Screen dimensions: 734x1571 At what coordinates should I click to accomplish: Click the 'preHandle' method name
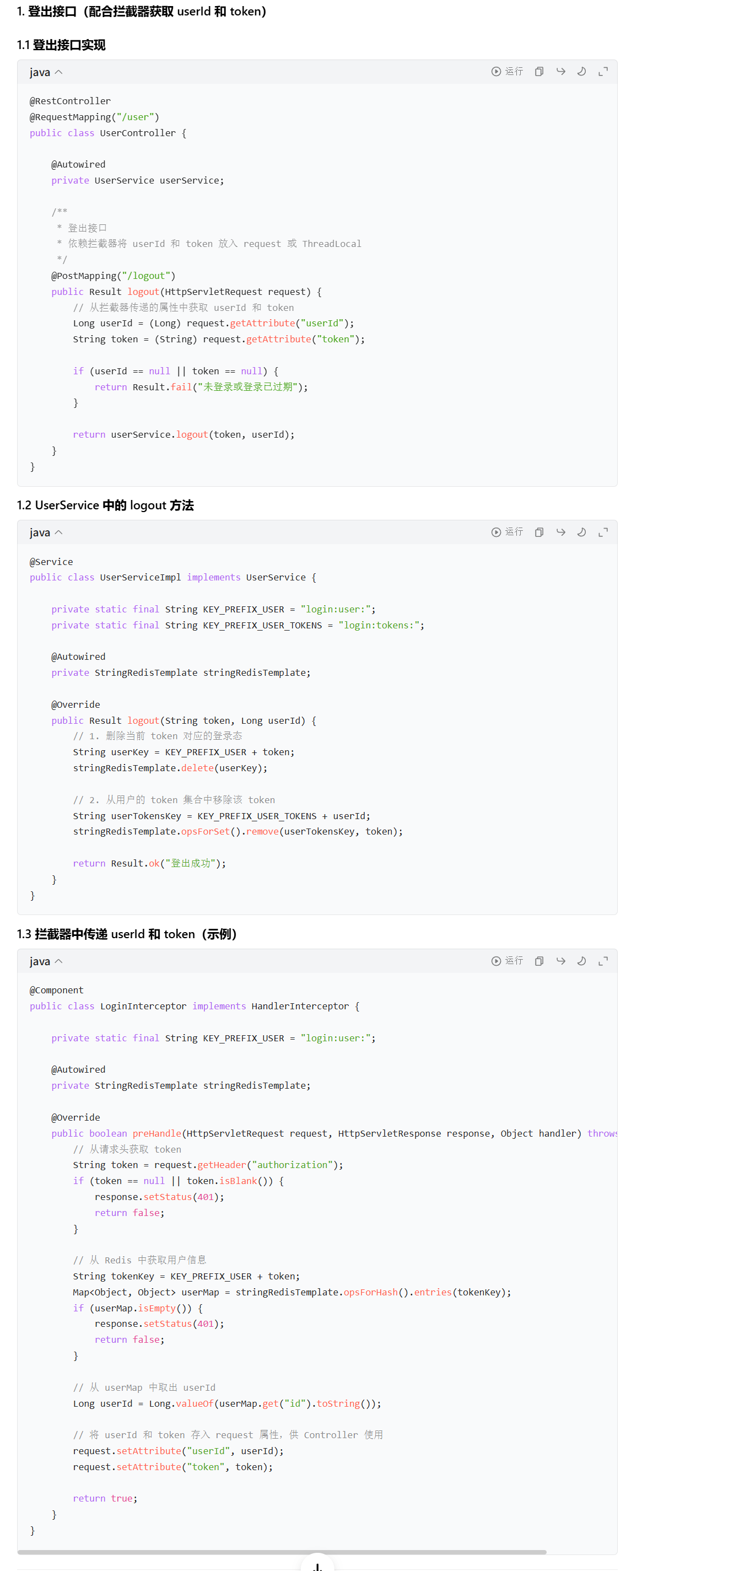click(x=156, y=1133)
